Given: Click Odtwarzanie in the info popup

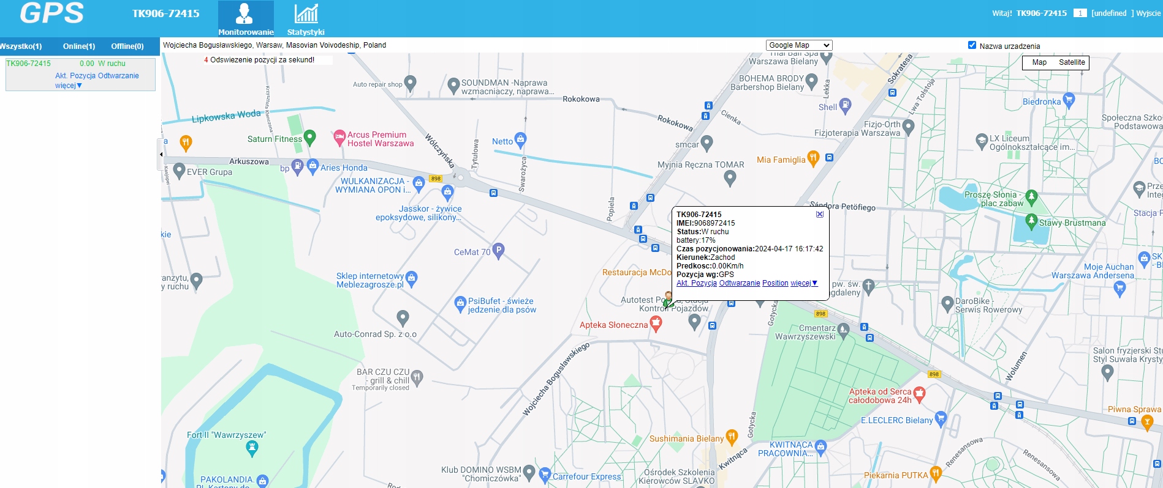Looking at the screenshot, I should click(x=740, y=283).
